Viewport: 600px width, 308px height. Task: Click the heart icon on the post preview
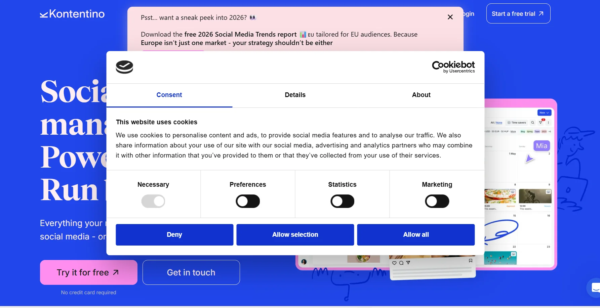[x=394, y=263]
